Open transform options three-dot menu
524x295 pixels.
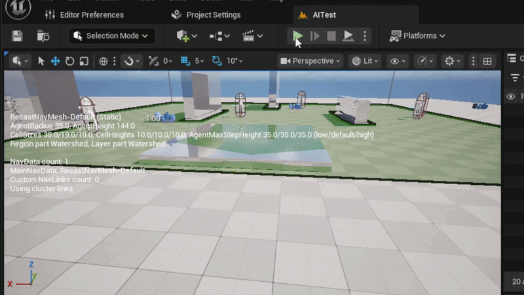pyautogui.click(x=114, y=61)
